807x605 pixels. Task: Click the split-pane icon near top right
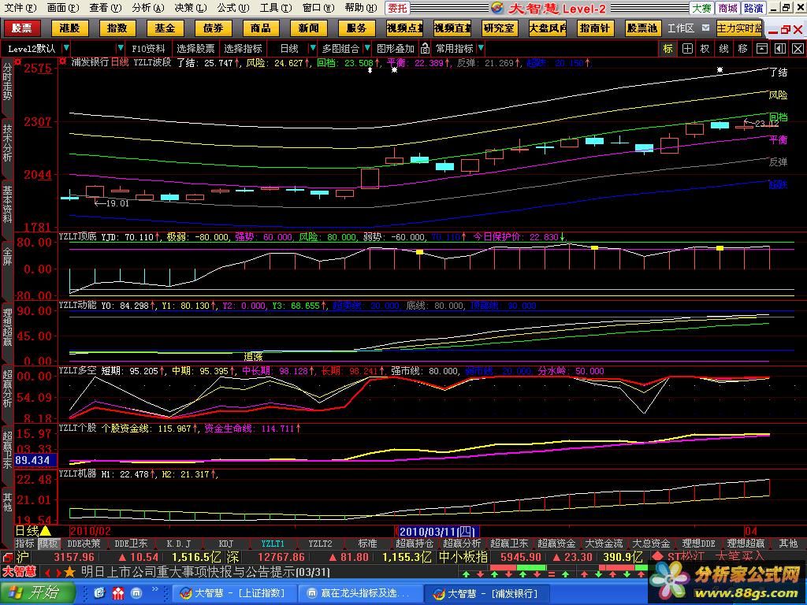pos(780,49)
